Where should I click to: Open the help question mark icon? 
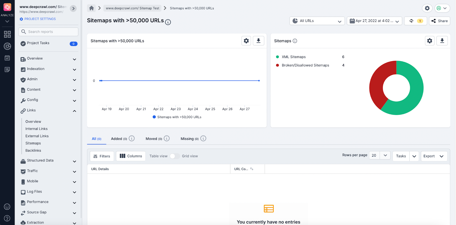pyautogui.click(x=7, y=218)
